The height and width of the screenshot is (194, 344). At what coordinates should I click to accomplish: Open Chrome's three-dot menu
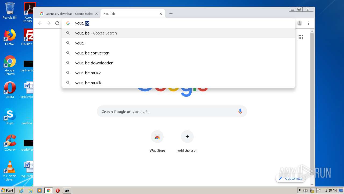pos(308,23)
